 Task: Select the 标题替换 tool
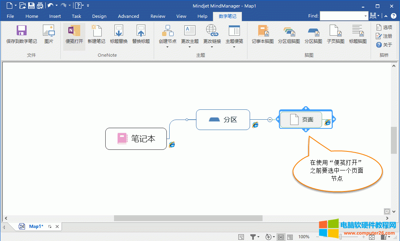point(118,36)
